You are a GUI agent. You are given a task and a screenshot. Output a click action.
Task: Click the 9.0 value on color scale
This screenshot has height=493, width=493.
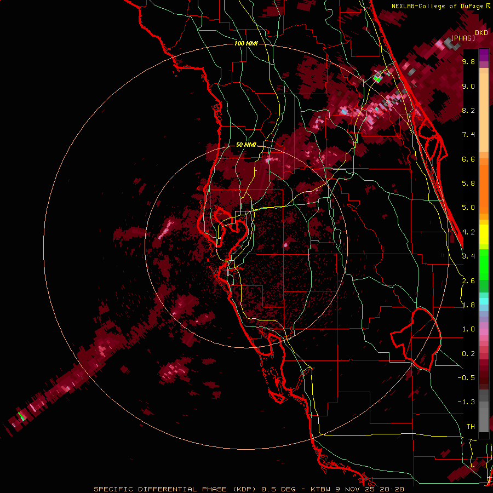tap(468, 86)
